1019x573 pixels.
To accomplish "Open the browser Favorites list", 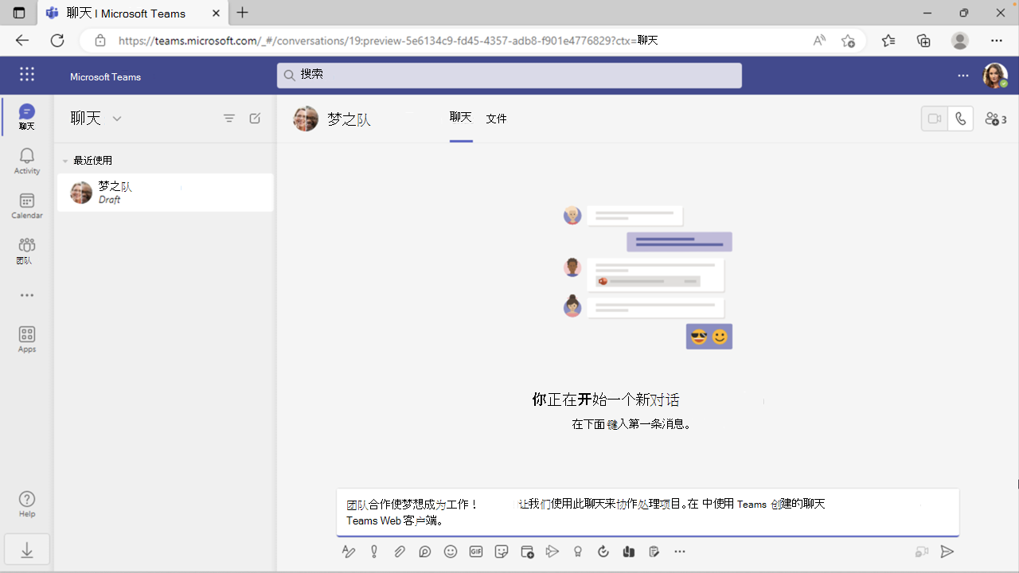I will [x=888, y=41].
